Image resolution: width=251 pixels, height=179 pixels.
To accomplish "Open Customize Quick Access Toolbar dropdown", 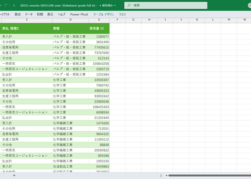I will pos(14,5).
